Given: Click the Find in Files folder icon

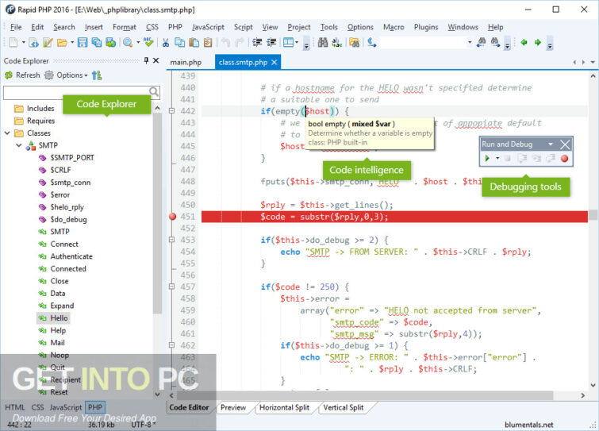Looking at the screenshot, I should [354, 42].
